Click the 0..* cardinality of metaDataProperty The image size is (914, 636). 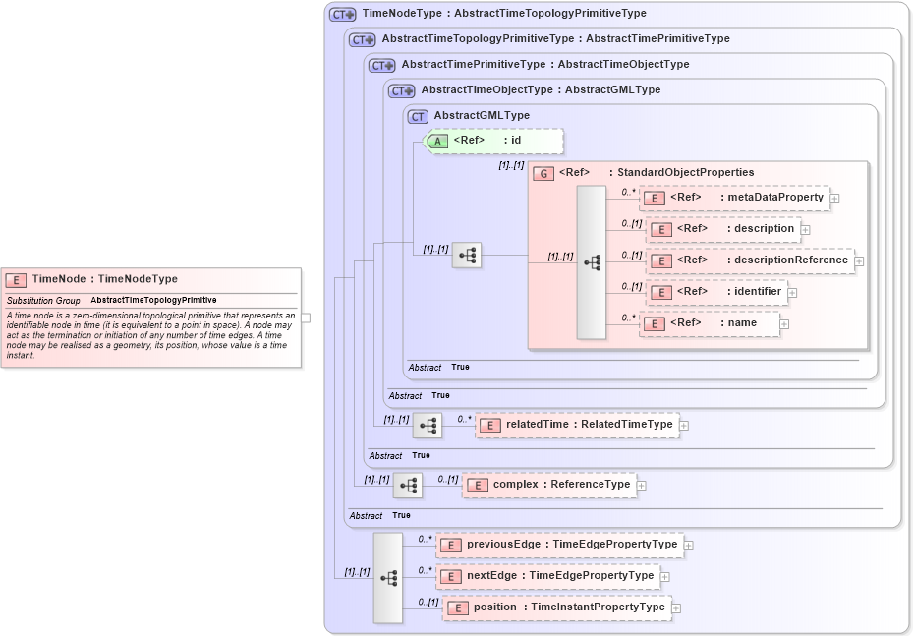(628, 192)
